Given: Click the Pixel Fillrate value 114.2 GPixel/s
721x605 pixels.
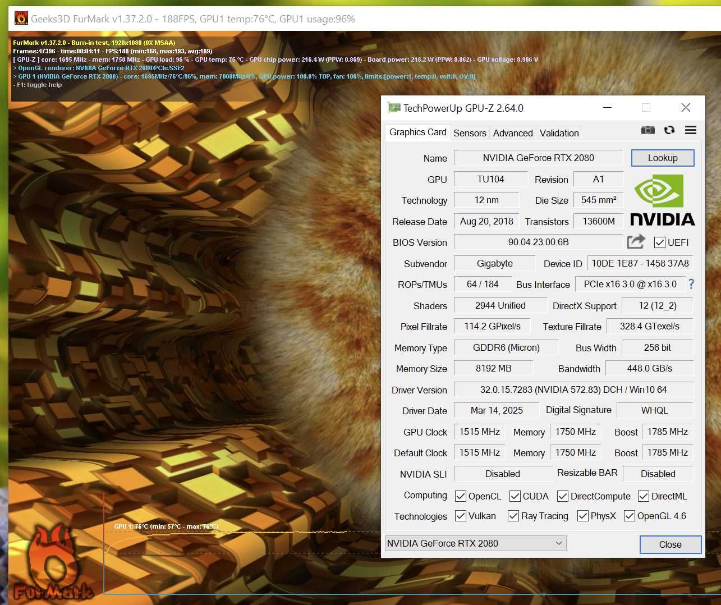Looking at the screenshot, I should pyautogui.click(x=492, y=326).
